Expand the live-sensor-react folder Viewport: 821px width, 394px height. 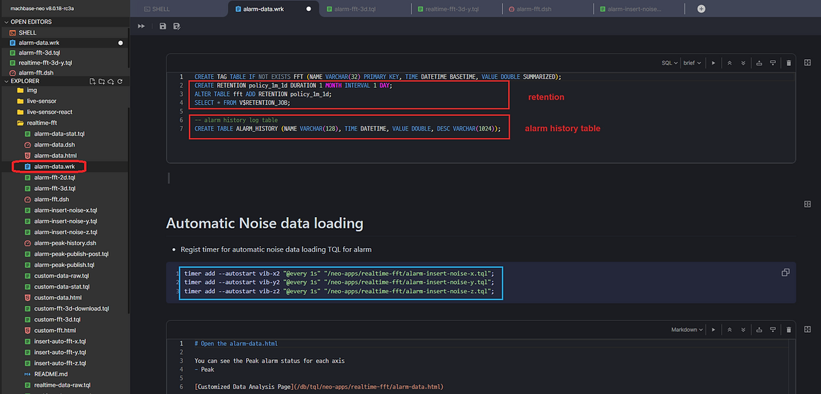tap(49, 112)
